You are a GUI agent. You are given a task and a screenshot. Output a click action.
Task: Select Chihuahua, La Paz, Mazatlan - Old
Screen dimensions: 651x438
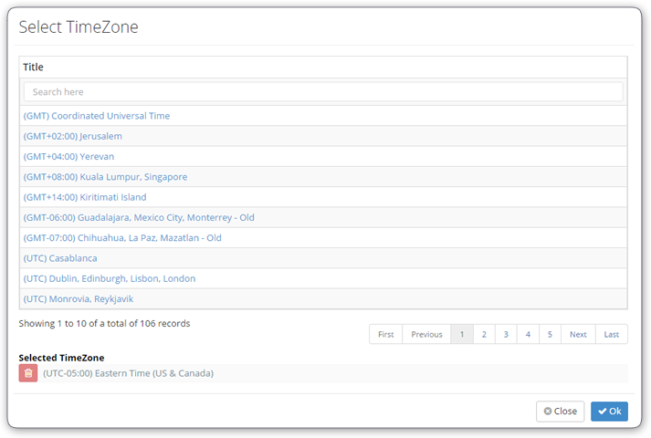(122, 237)
